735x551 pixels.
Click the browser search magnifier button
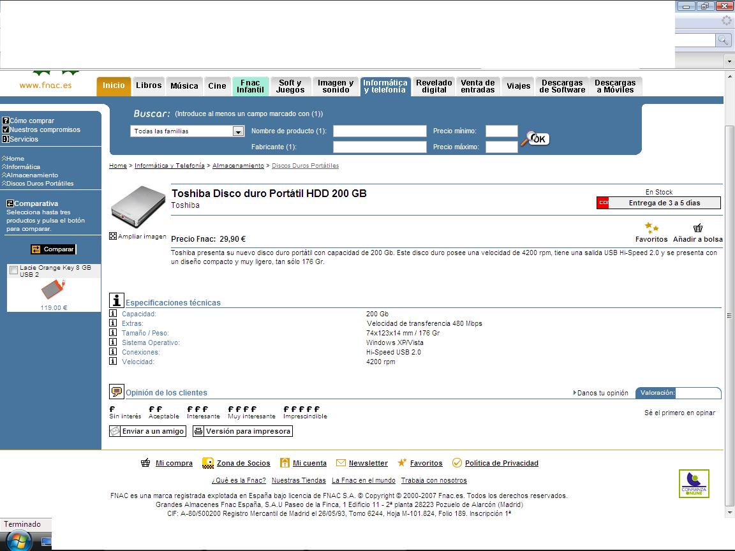click(724, 40)
